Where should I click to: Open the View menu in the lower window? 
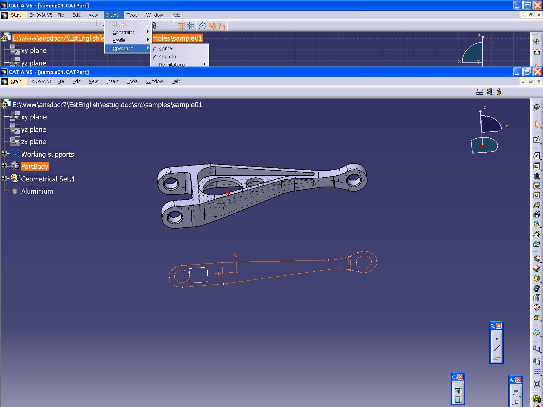click(93, 81)
